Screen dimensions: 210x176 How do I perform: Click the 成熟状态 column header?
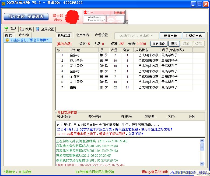147,50
